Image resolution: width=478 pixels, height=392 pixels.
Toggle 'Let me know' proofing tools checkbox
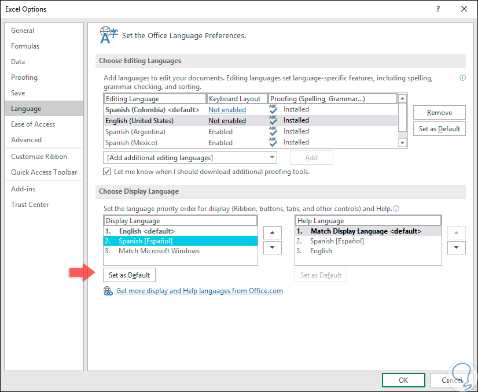coord(106,172)
